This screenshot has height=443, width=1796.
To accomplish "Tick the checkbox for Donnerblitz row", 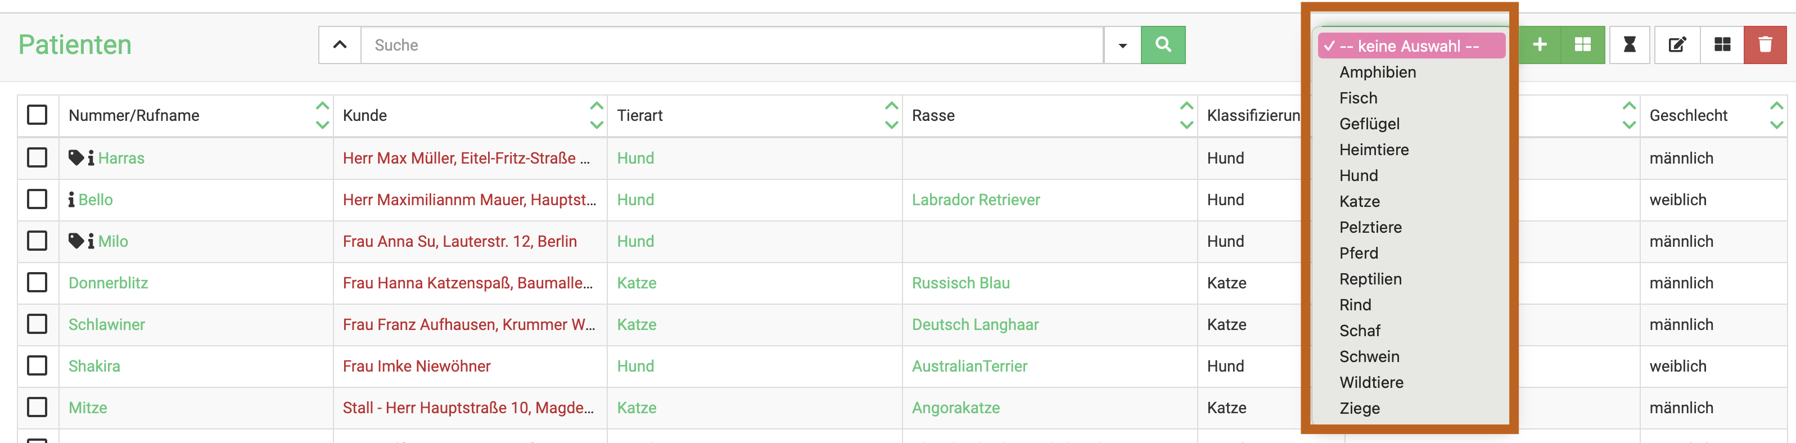I will pos(37,283).
